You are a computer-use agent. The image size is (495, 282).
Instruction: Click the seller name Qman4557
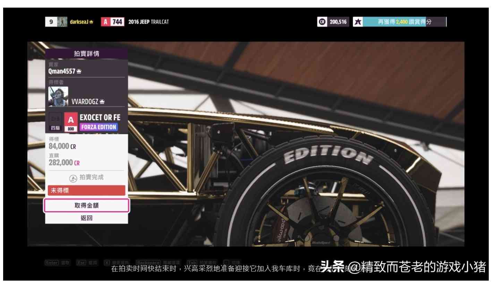point(62,71)
